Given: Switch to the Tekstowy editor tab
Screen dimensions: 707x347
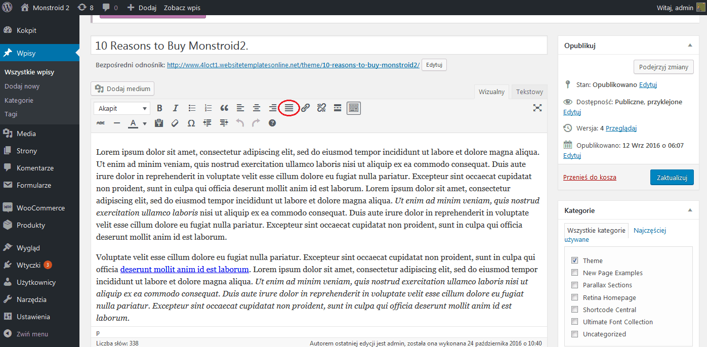Looking at the screenshot, I should 529,92.
